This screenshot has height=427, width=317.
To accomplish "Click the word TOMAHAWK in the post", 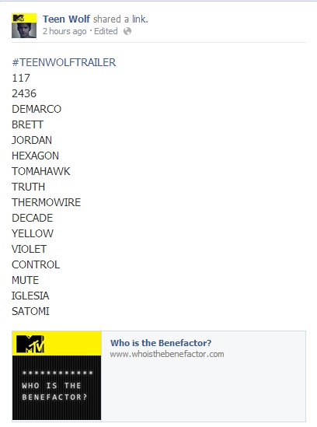I will coord(41,171).
